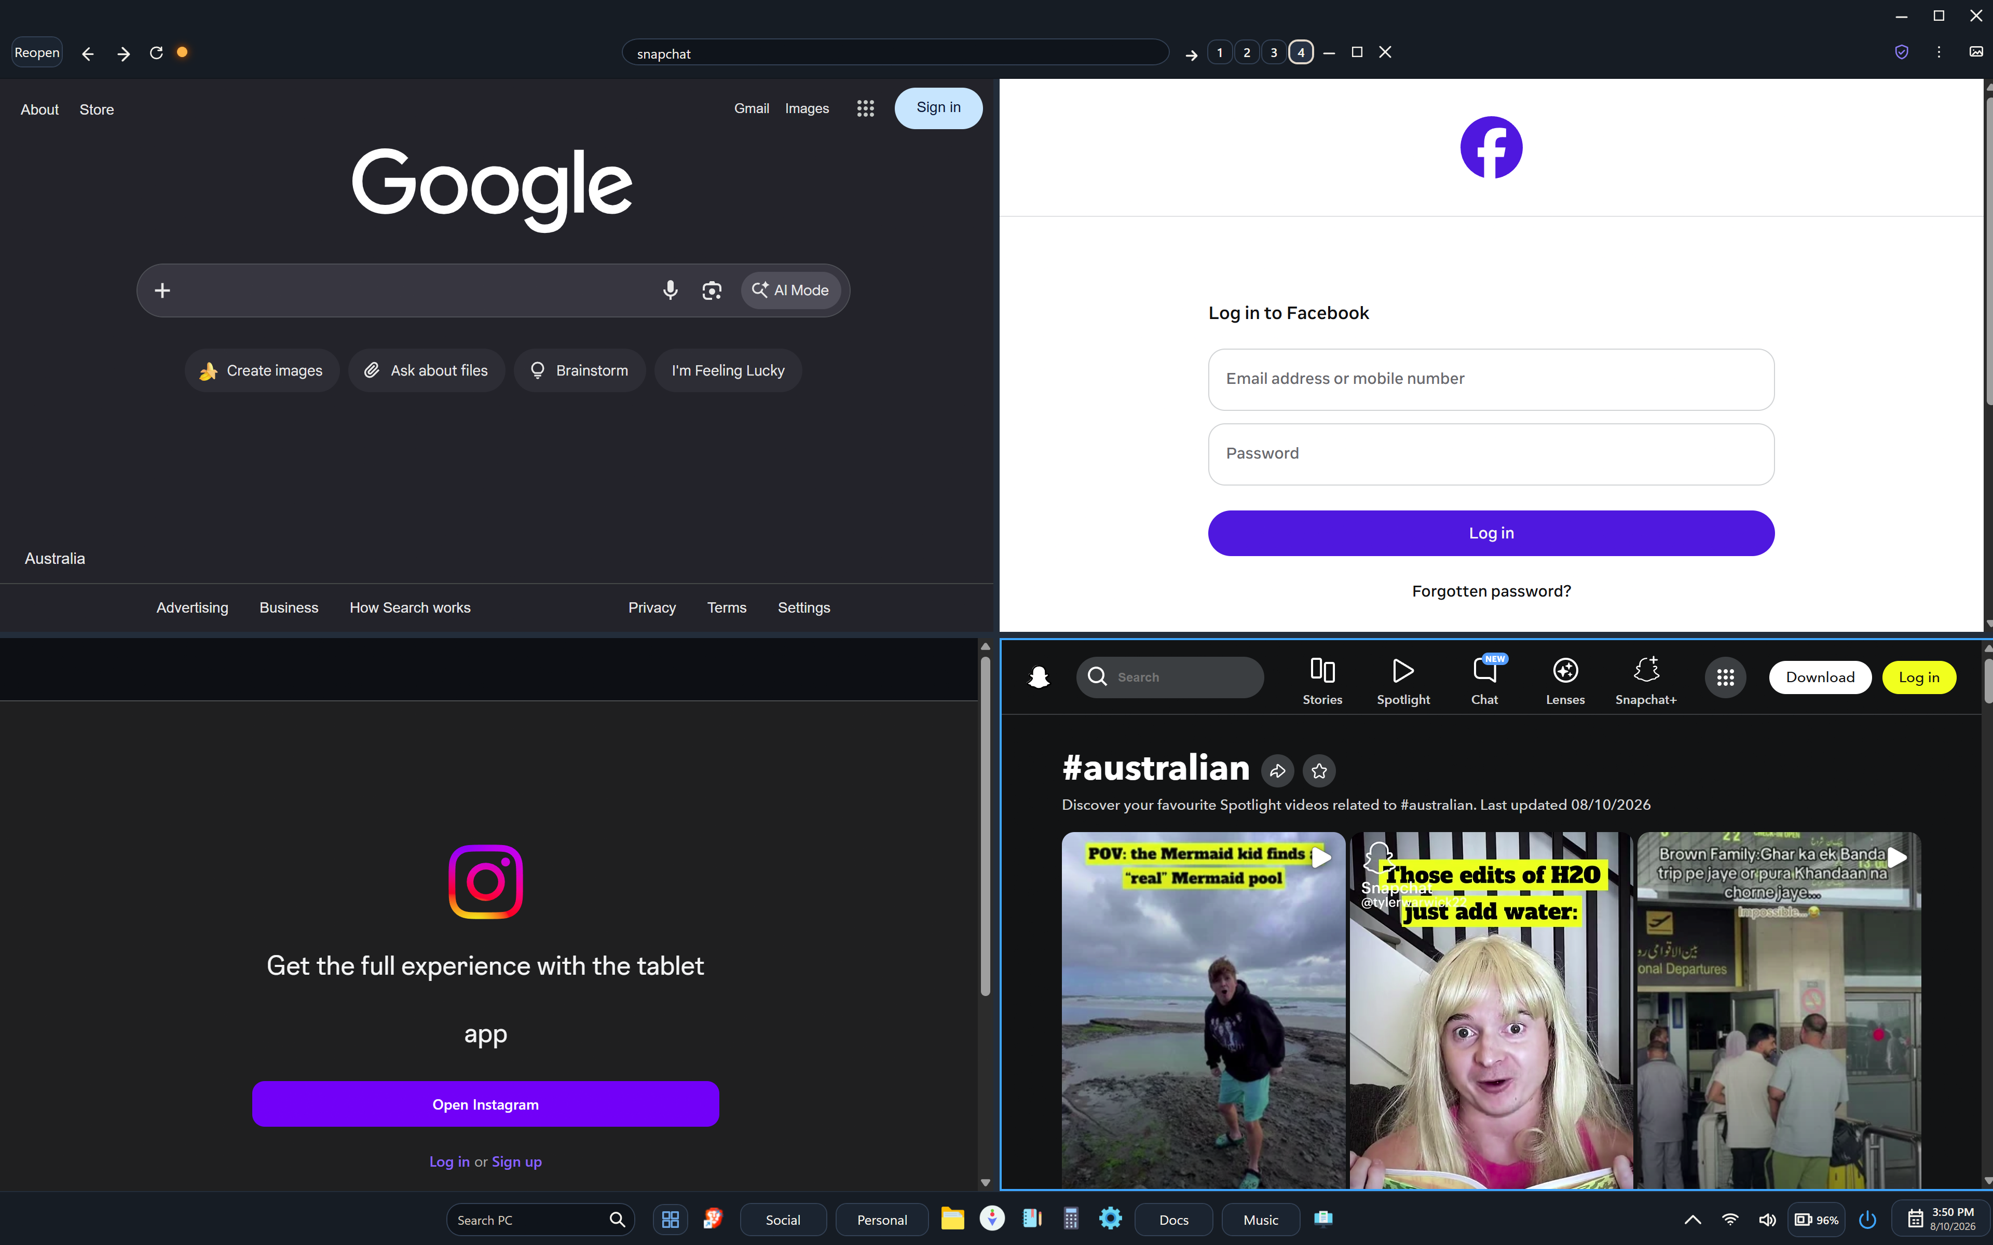
Task: Focus the Facebook email address field
Action: pos(1491,379)
